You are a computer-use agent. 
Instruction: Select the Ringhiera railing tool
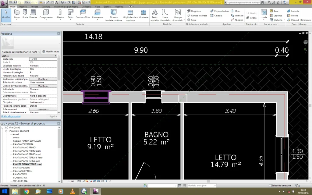(194, 11)
